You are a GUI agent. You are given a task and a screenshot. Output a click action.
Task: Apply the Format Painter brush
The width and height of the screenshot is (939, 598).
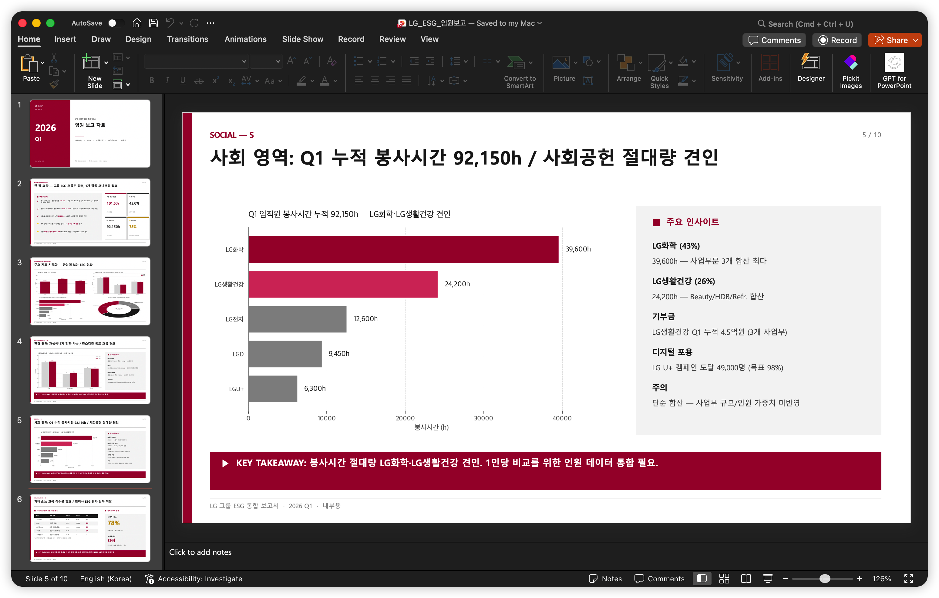coord(54,84)
